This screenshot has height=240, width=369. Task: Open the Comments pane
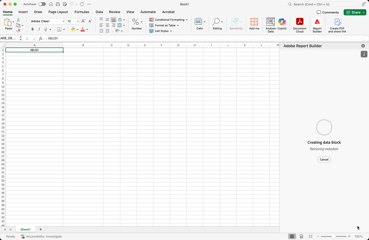pyautogui.click(x=328, y=12)
